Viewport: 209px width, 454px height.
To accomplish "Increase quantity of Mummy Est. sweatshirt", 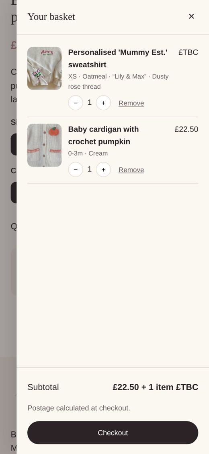I will 103,103.
